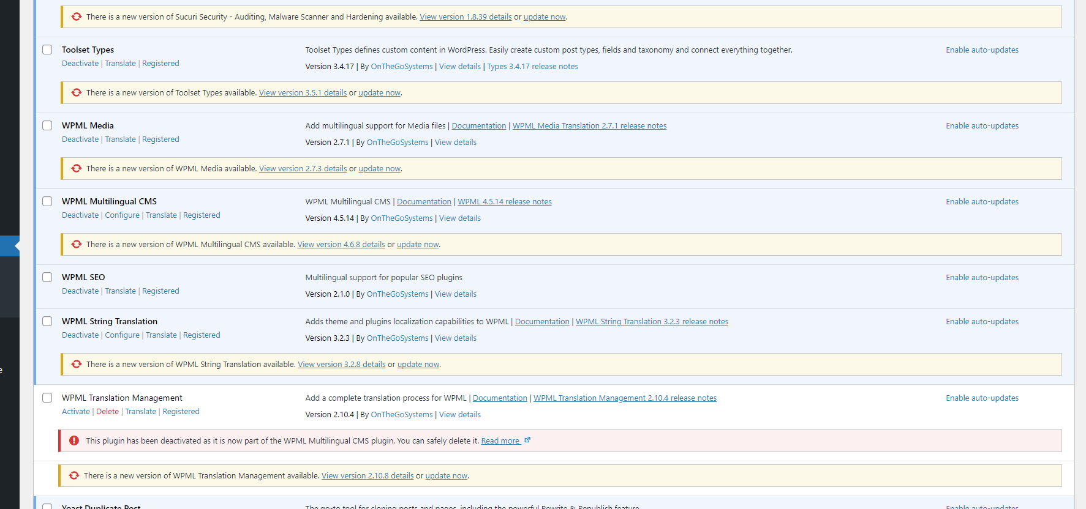1086x509 pixels.
Task: Select the WPML Media plugin checkbox
Action: 47,125
